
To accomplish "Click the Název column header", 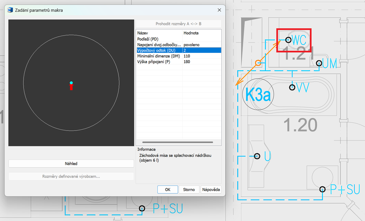I will [x=159, y=33].
